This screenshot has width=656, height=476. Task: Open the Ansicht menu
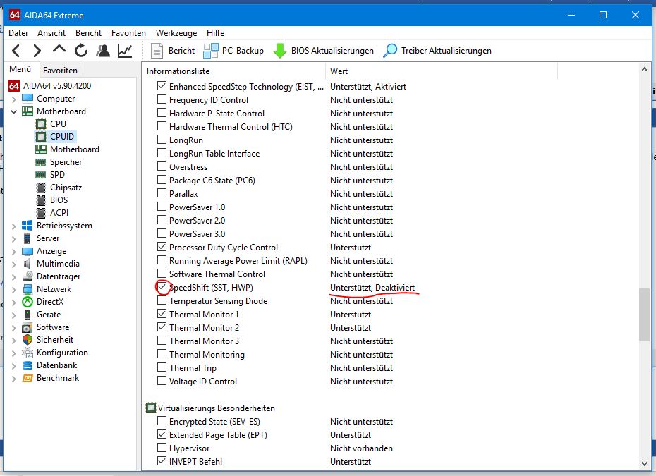click(51, 33)
